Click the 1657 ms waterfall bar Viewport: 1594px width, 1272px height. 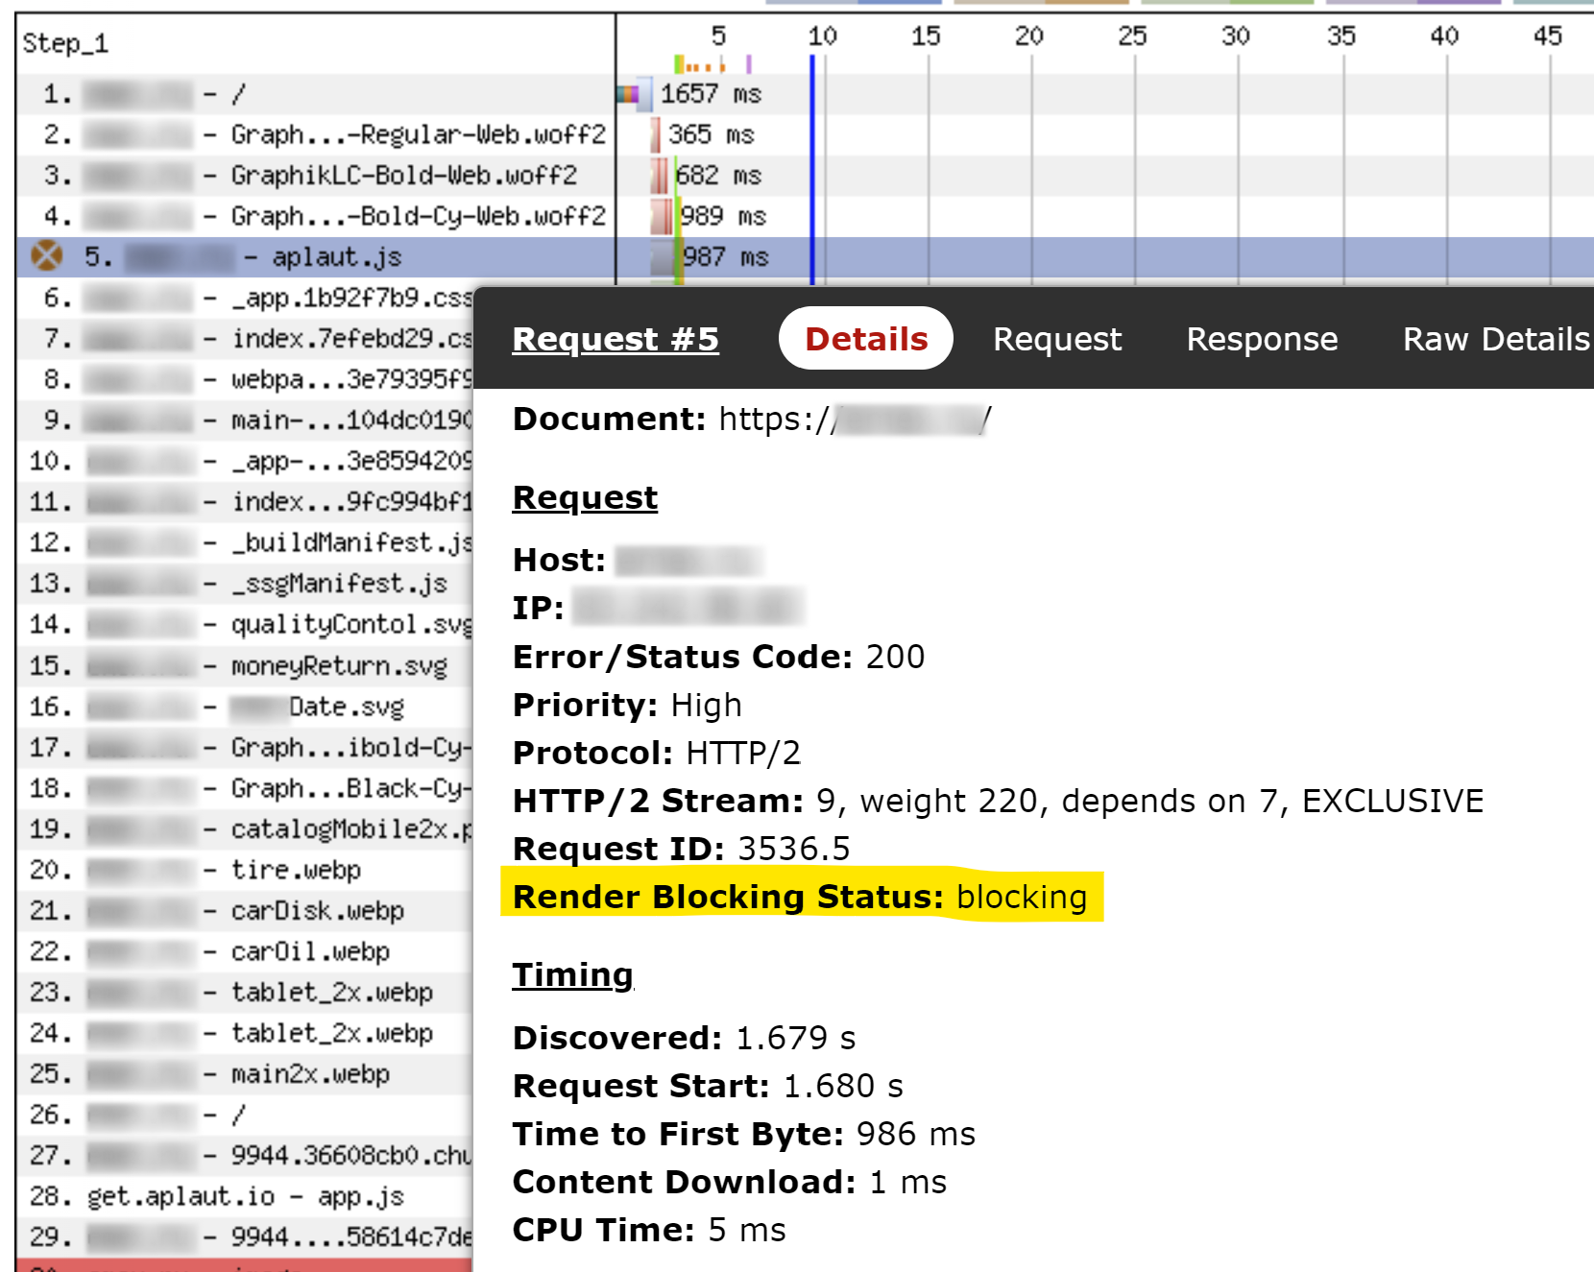coord(629,94)
